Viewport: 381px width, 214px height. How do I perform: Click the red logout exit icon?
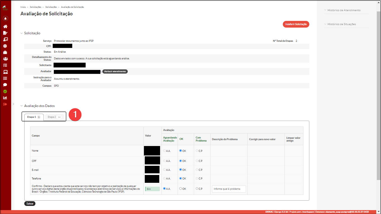5,104
